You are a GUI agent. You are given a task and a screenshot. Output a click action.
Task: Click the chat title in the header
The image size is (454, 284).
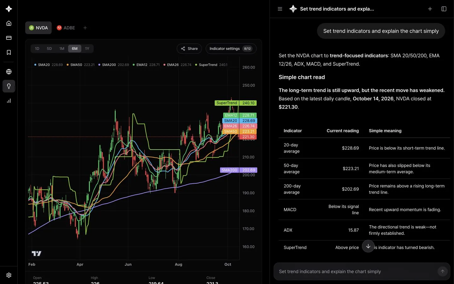[337, 9]
